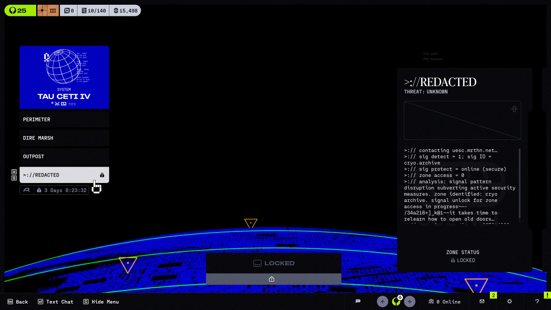This screenshot has width=551, height=310.
Task: Invite a player using right plus slot
Action: click(409, 301)
